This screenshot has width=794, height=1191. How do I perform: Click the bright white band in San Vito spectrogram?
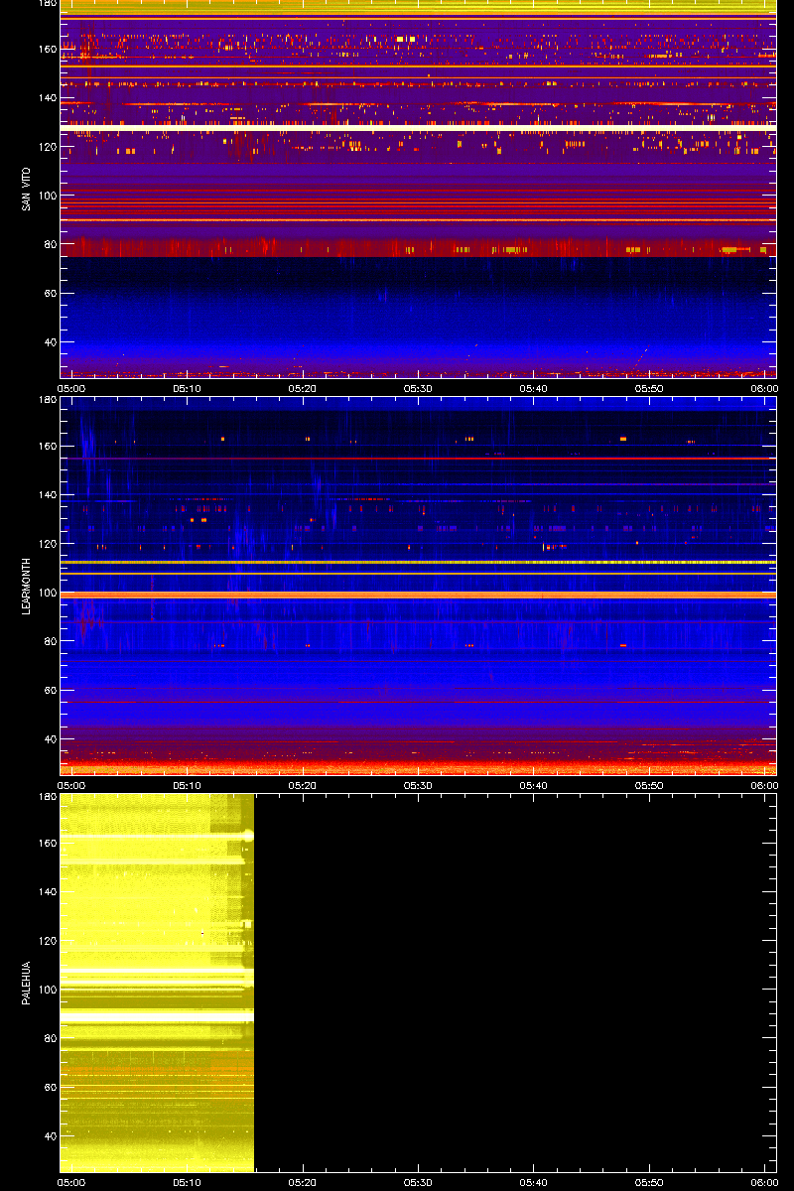coord(418,128)
